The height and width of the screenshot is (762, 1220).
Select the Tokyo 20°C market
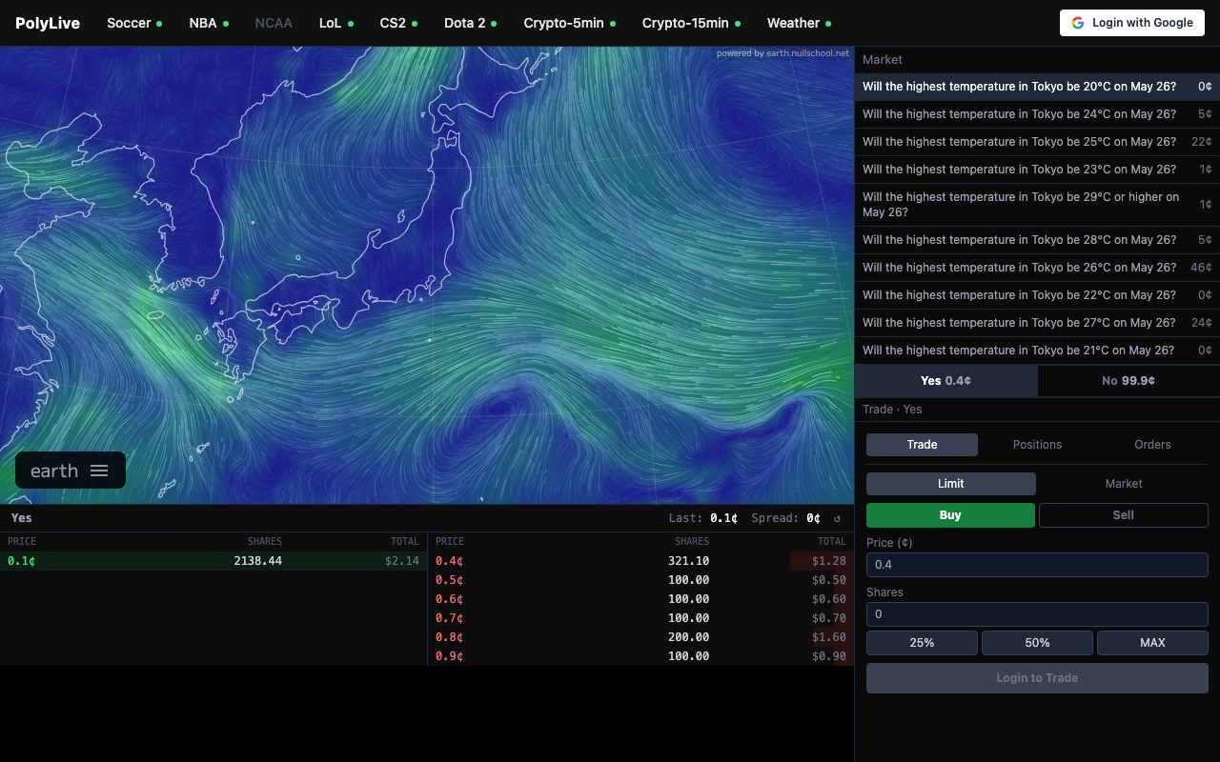[x=1037, y=87]
